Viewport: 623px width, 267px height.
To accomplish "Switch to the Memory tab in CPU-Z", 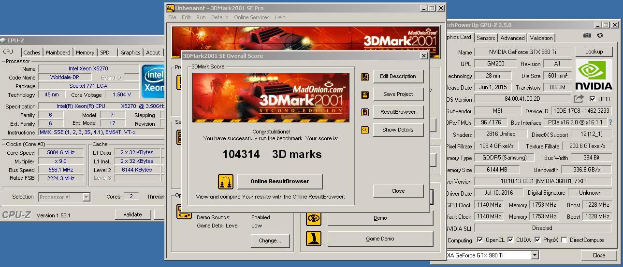I will (x=85, y=53).
